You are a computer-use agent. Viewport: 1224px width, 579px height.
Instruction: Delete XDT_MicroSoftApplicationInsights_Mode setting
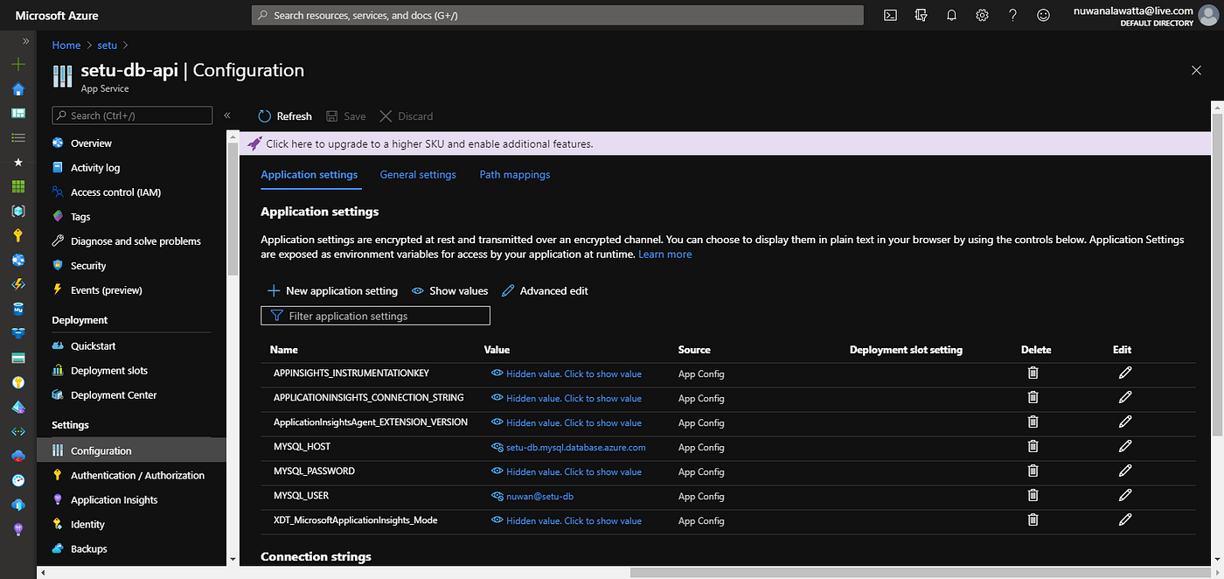[x=1033, y=520]
